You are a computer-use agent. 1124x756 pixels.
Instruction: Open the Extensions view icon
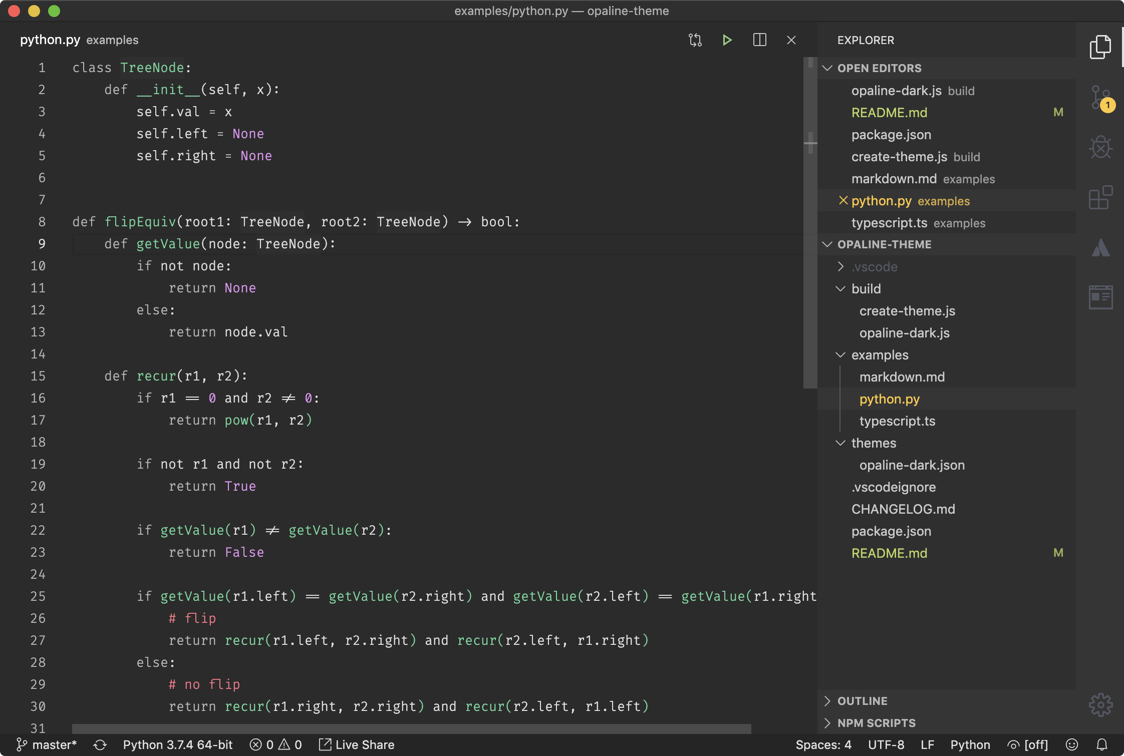coord(1100,197)
